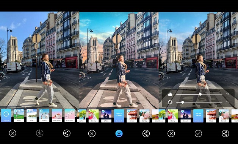Apply the Macaron filter thumbnail
Viewport: 238px width, 144px height.
[57, 115]
